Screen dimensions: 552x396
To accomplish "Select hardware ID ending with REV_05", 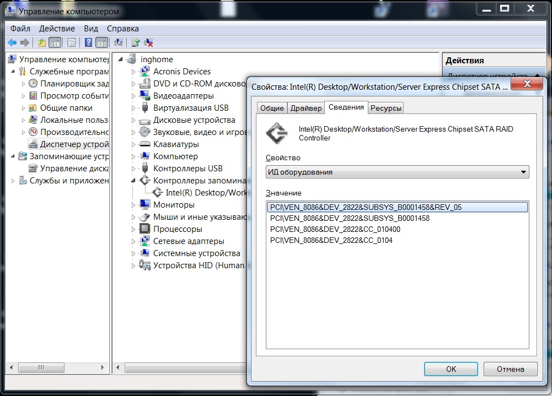I will click(x=397, y=207).
